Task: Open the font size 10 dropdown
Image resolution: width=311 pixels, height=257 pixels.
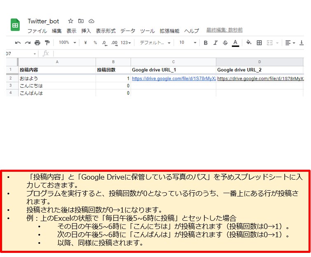Action: click(188, 42)
